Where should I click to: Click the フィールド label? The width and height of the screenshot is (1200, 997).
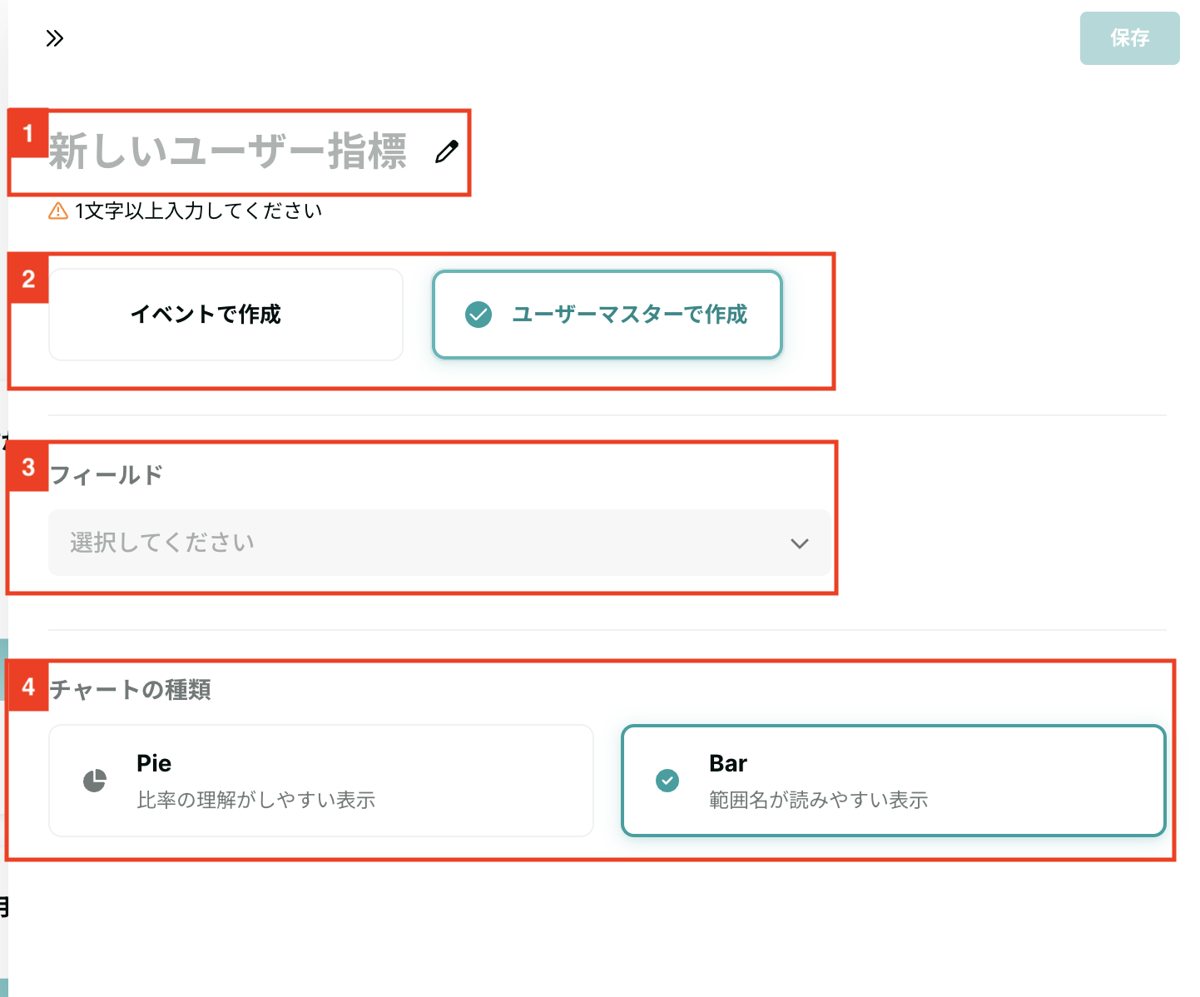click(106, 475)
